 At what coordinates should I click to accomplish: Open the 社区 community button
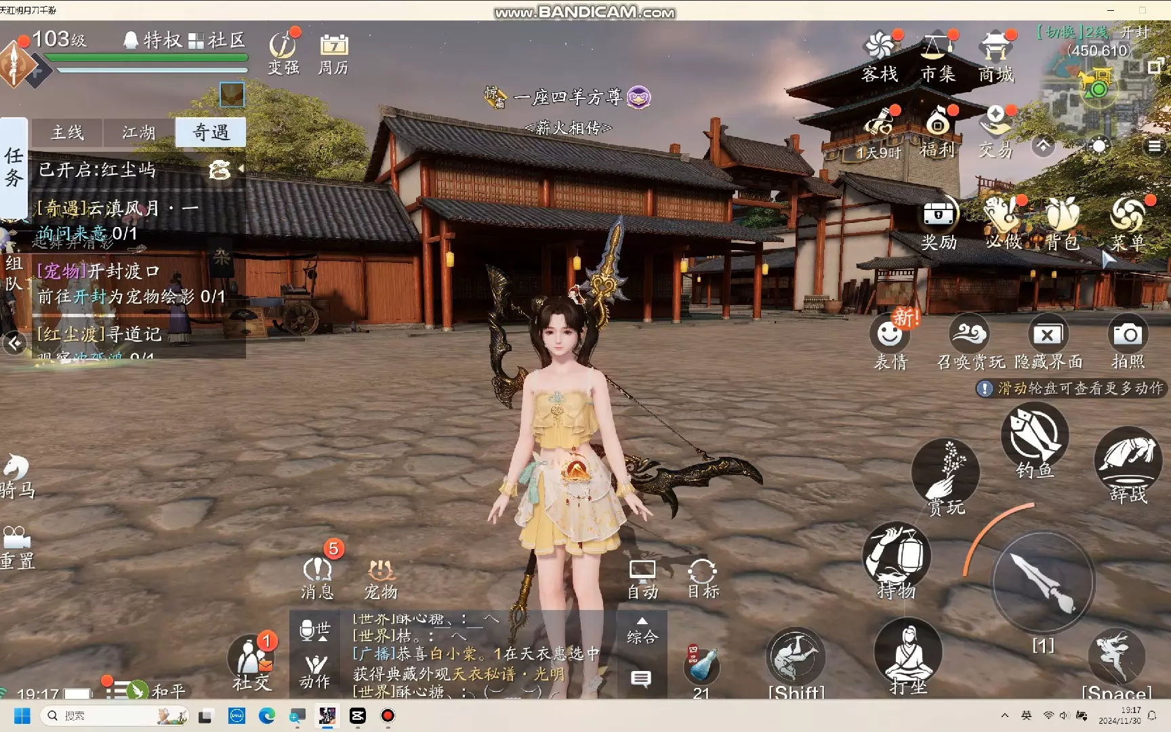216,40
